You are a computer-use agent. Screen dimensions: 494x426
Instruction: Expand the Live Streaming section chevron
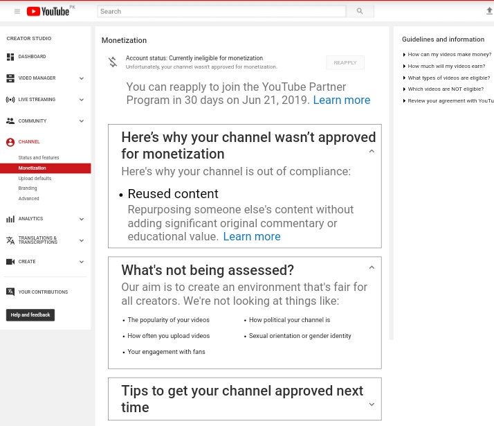82,100
